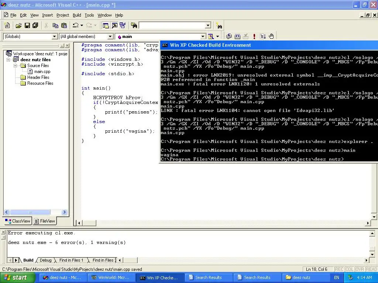Open the Tools menu
Screen dimensions: 378x283
89,15
